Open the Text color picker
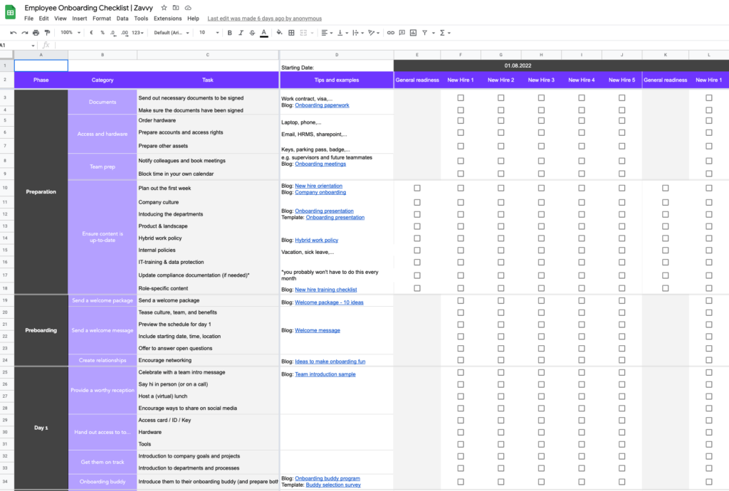Screen dimensions: 729x491 click(263, 33)
